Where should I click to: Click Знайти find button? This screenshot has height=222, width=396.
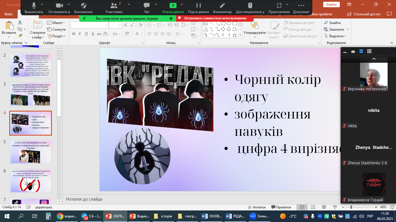coord(332,23)
